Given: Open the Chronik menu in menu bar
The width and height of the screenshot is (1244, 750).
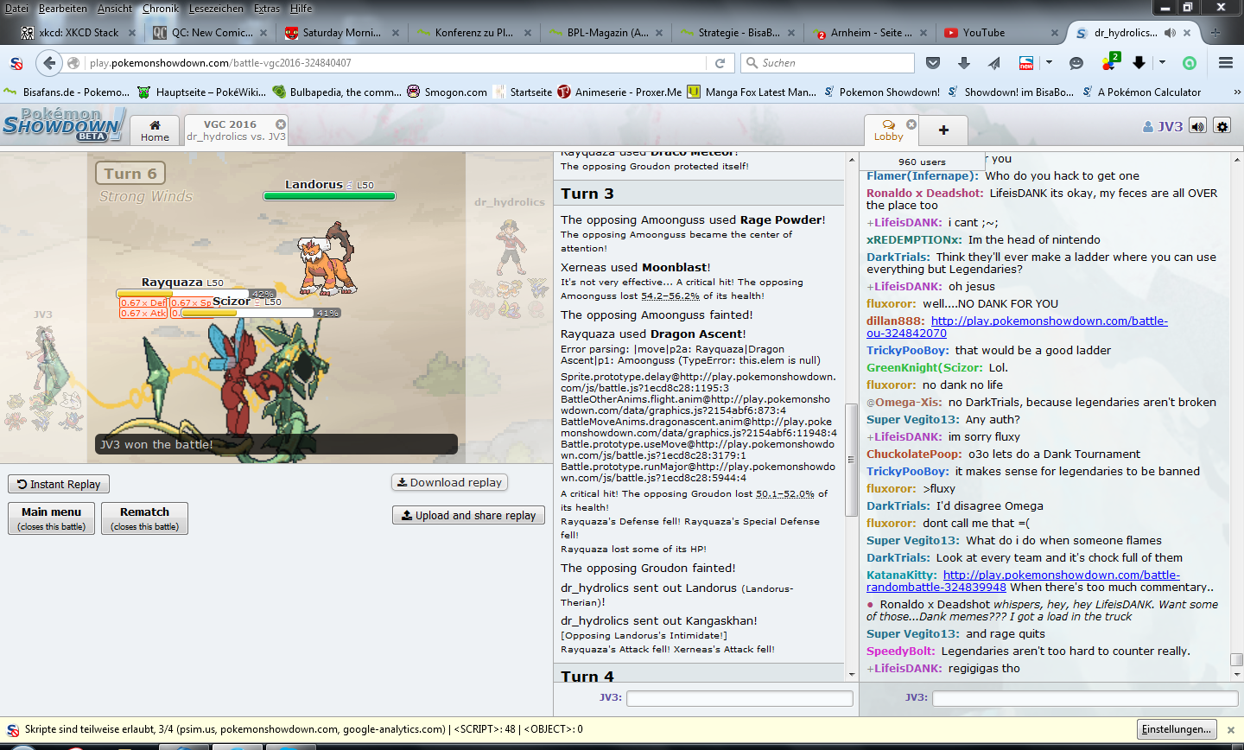Looking at the screenshot, I should click(160, 9).
